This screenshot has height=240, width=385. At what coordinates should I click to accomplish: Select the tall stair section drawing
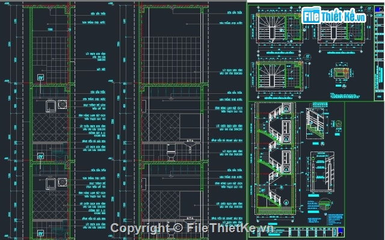pos(275,158)
